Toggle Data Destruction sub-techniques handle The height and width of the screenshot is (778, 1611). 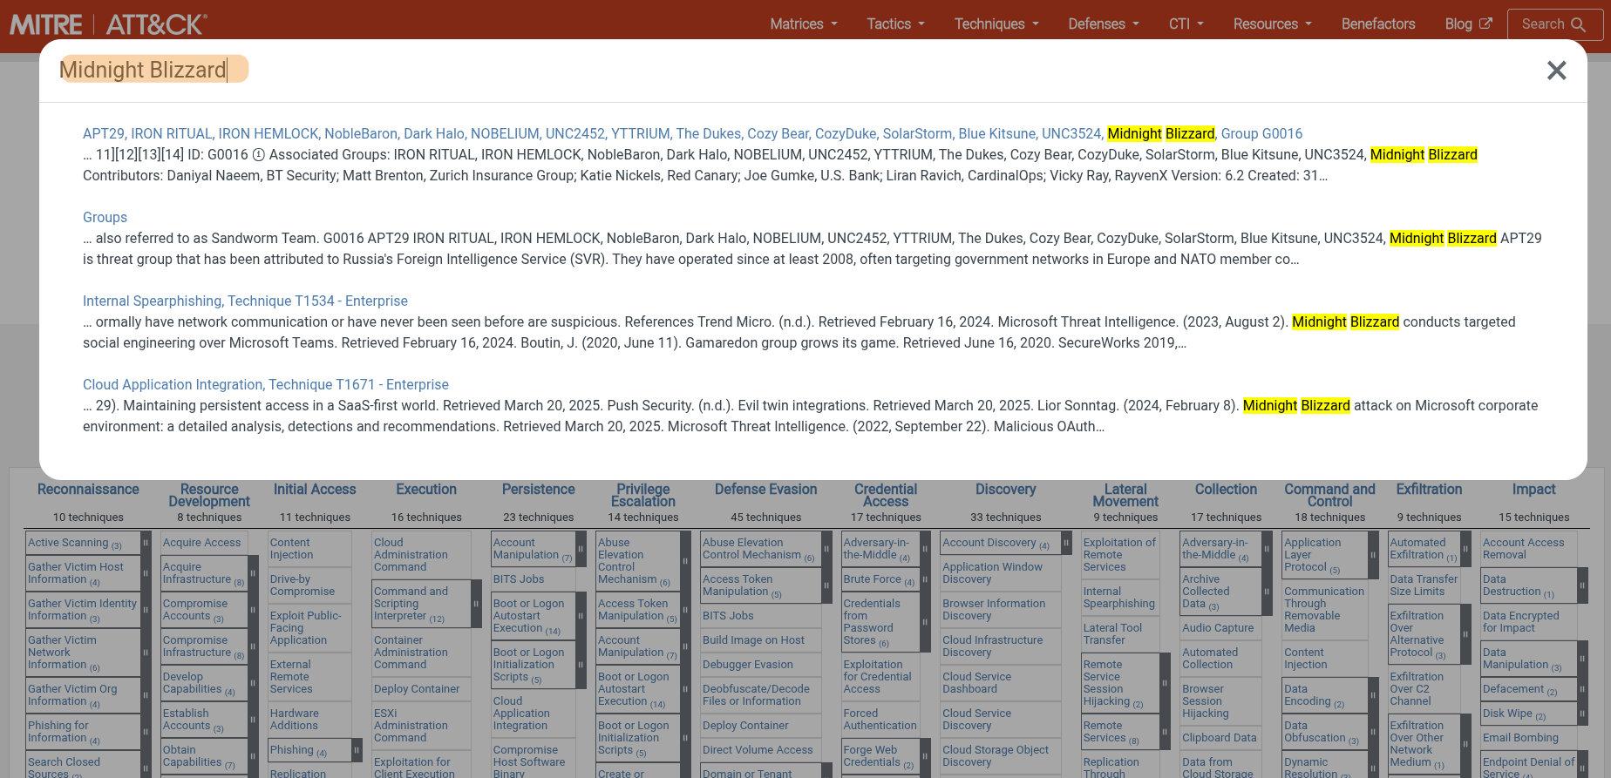pos(1582,585)
